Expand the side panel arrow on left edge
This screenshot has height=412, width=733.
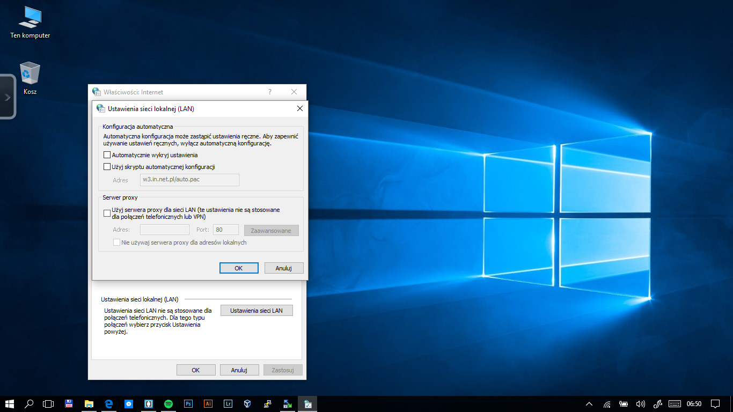coord(8,97)
